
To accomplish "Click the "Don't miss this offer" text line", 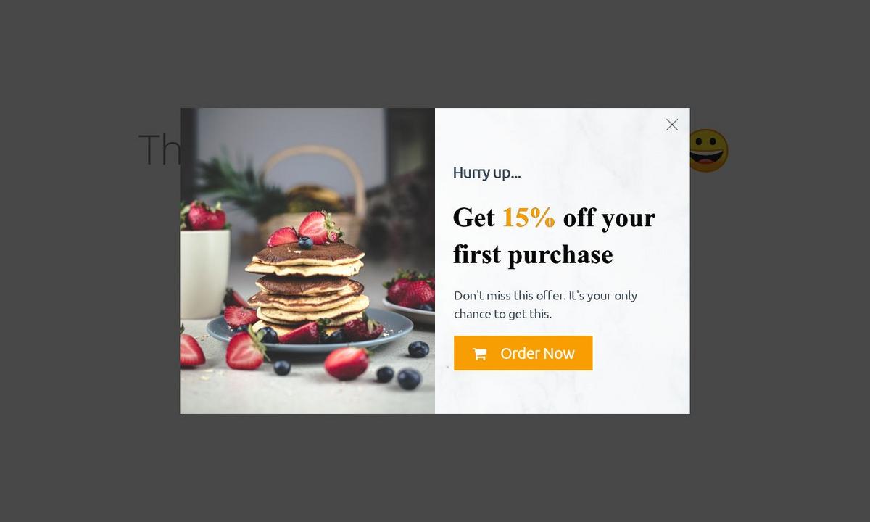I will (545, 295).
